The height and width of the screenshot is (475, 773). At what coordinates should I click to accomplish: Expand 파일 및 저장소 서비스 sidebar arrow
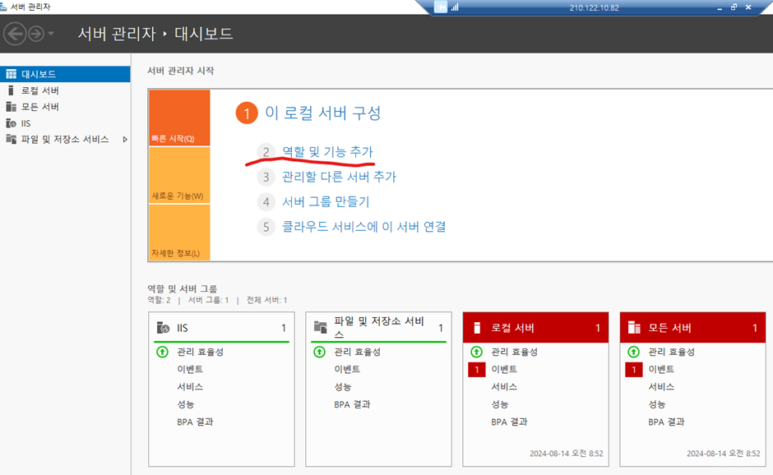[125, 140]
